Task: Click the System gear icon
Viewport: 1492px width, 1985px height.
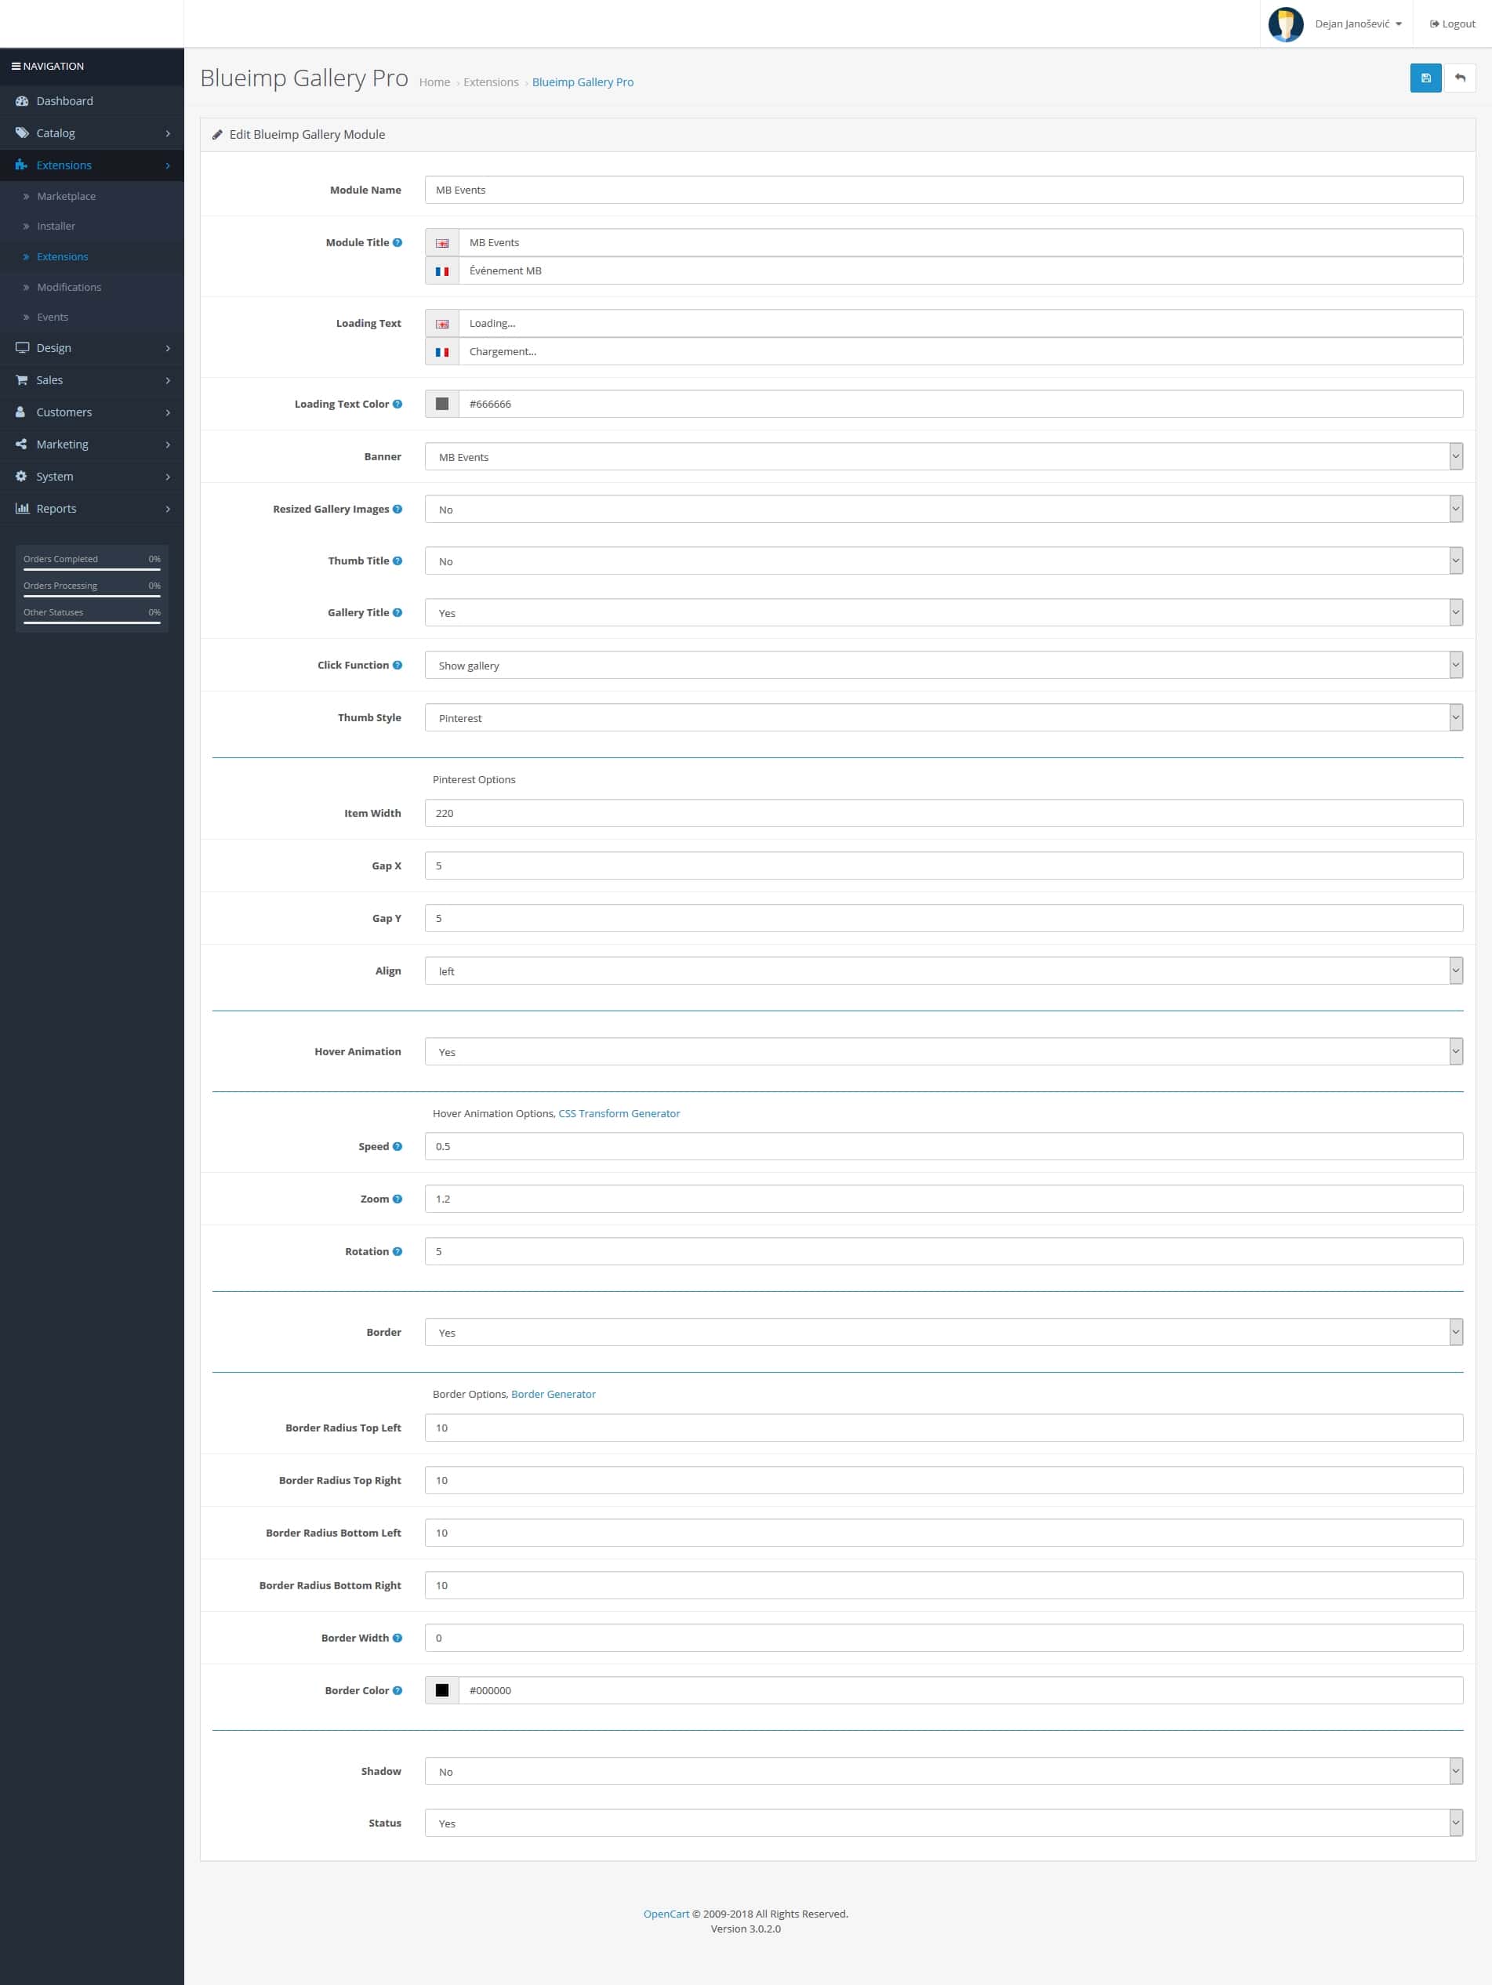Action: (21, 477)
